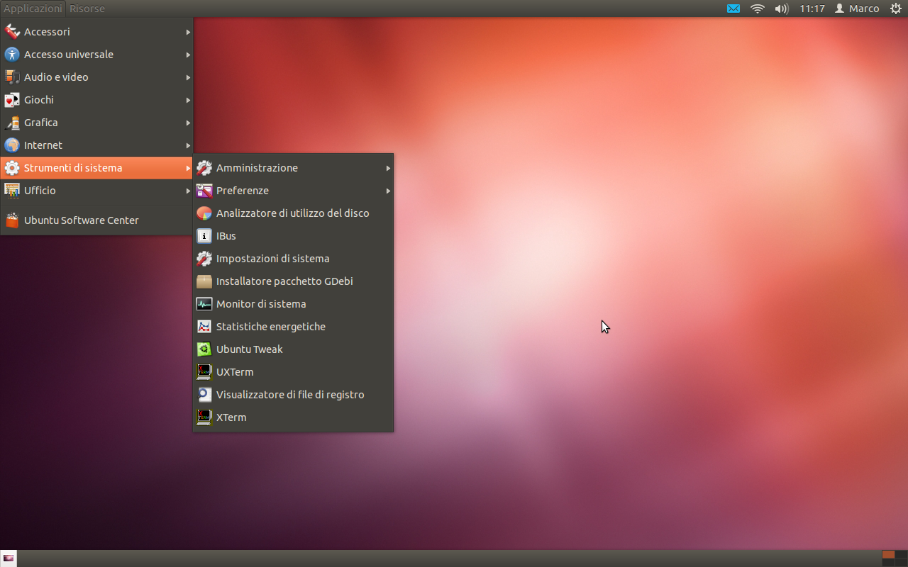Click the GDebi package box icon

coord(204,281)
